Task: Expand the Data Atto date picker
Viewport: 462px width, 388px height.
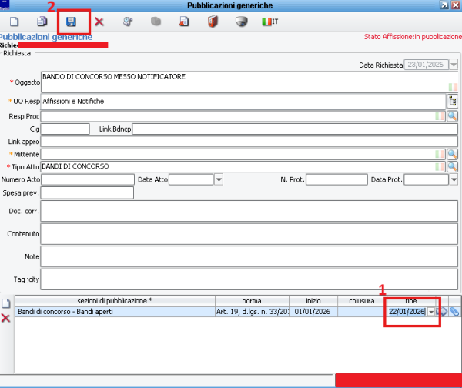Action: [219, 179]
